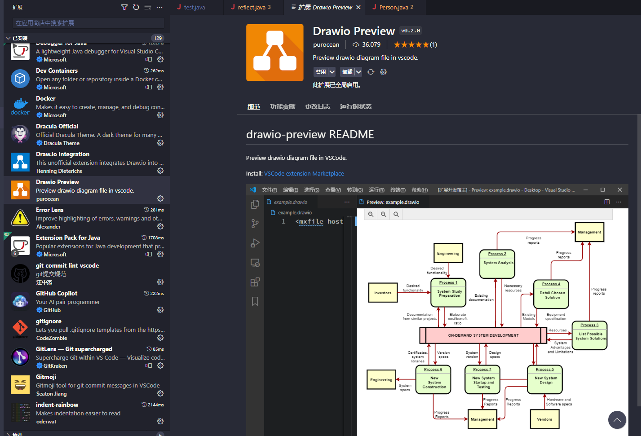
Task: Click the scroll-to-top round button
Action: coord(617,420)
